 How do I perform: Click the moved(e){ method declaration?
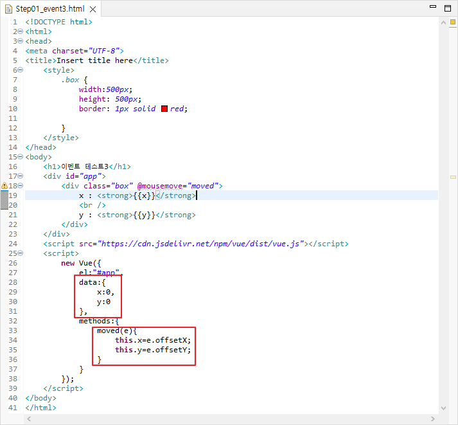[117, 330]
